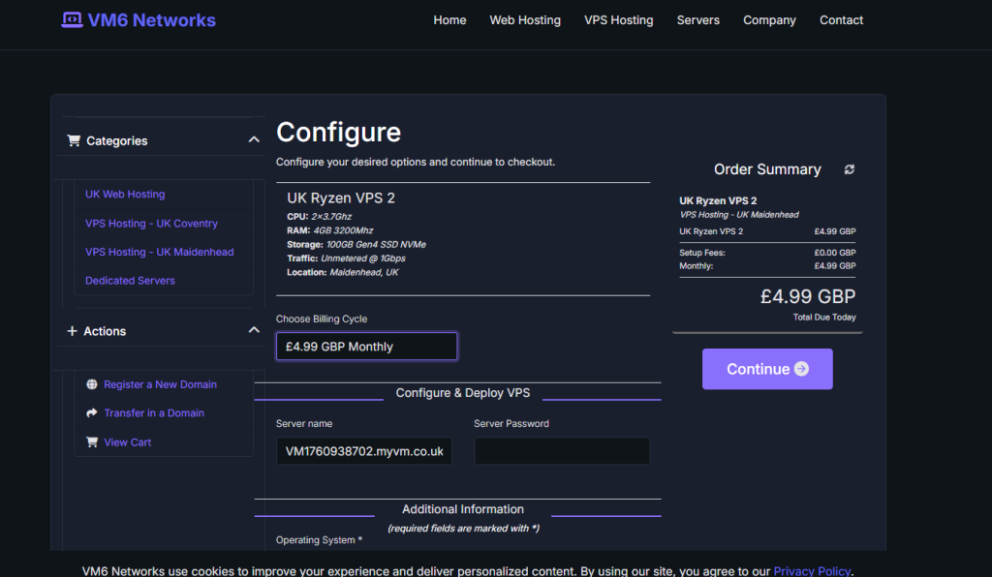This screenshot has height=577, width=992.
Task: Open the Web Hosting nav item
Action: point(525,20)
